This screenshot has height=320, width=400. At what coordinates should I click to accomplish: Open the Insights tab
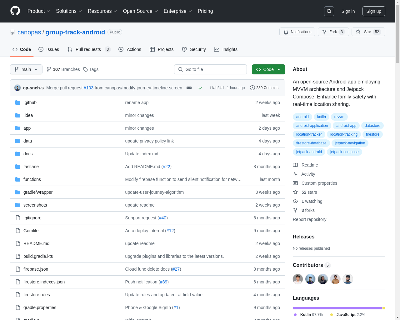pos(226,49)
